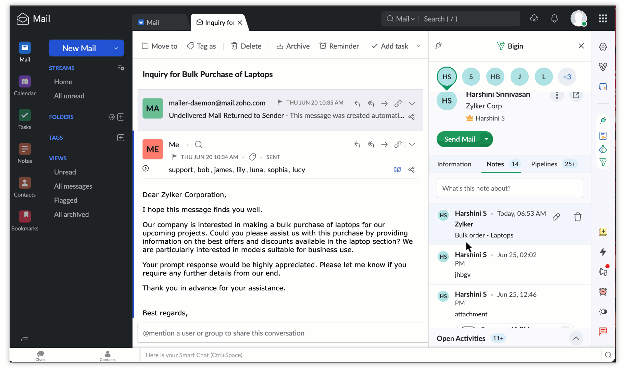627x369 pixels.
Task: Open the New Mail dropdown arrow
Action: (116, 48)
